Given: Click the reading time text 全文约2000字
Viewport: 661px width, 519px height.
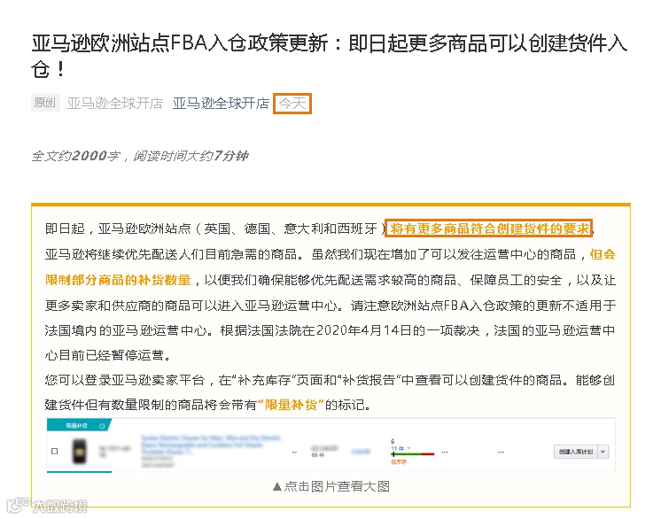Looking at the screenshot, I should [x=75, y=156].
